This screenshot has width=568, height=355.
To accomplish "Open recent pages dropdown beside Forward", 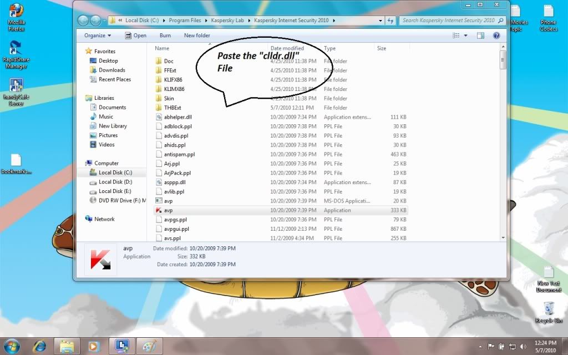I will [104, 21].
